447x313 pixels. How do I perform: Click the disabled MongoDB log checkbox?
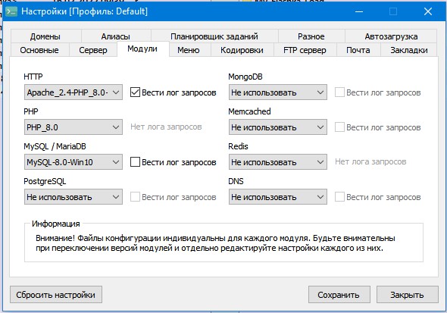339,92
